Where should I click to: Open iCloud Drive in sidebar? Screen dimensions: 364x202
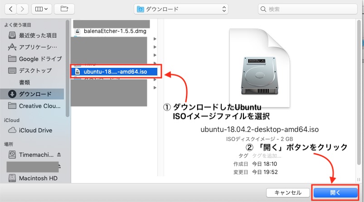click(x=35, y=130)
